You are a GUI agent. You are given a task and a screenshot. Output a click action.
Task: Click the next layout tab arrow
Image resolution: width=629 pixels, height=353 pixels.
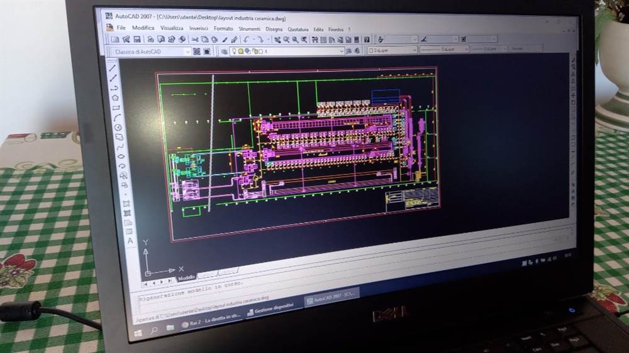click(x=162, y=281)
